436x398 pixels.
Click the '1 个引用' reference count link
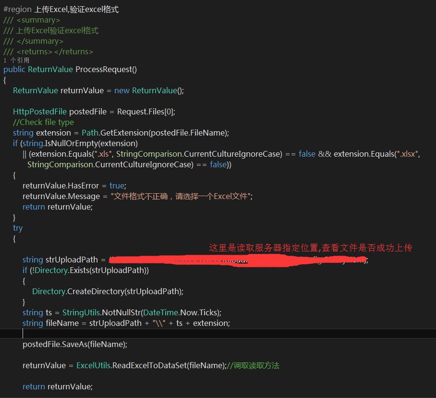point(16,60)
